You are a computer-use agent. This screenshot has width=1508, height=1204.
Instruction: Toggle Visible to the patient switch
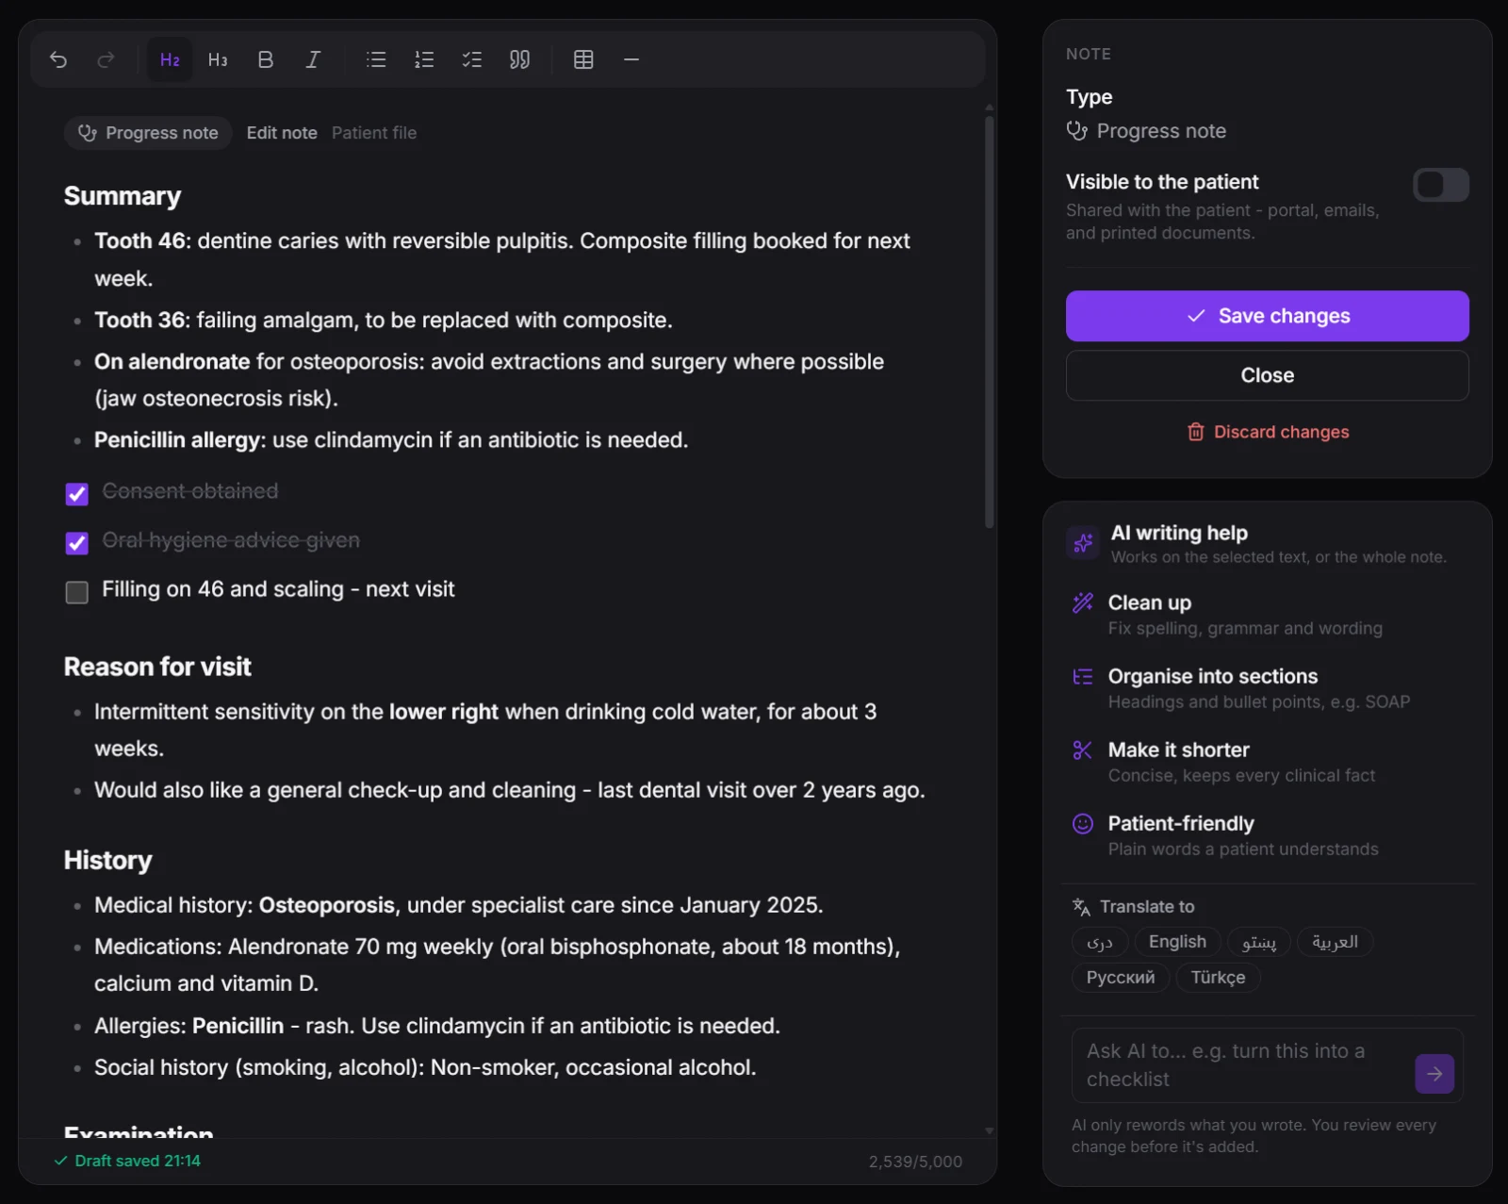[1440, 185]
